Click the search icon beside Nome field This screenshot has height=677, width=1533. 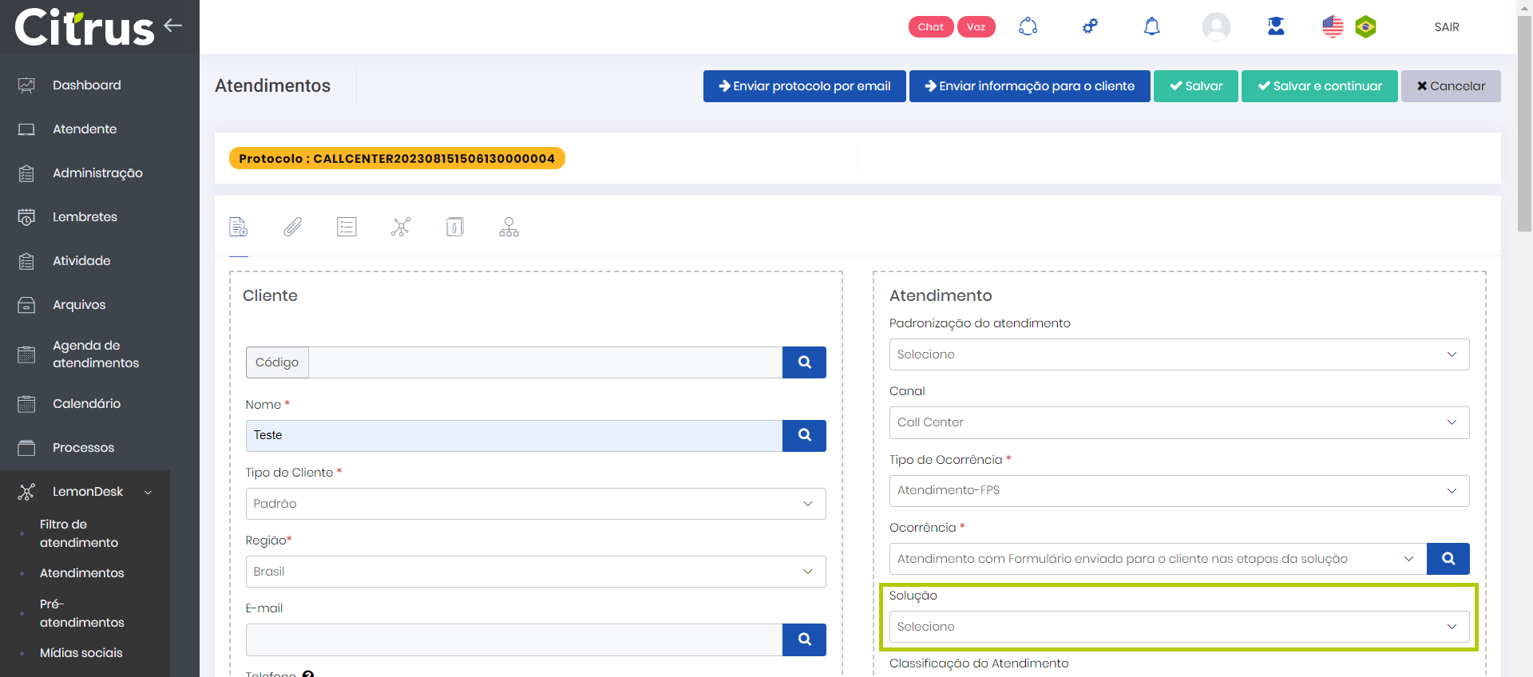pos(804,436)
